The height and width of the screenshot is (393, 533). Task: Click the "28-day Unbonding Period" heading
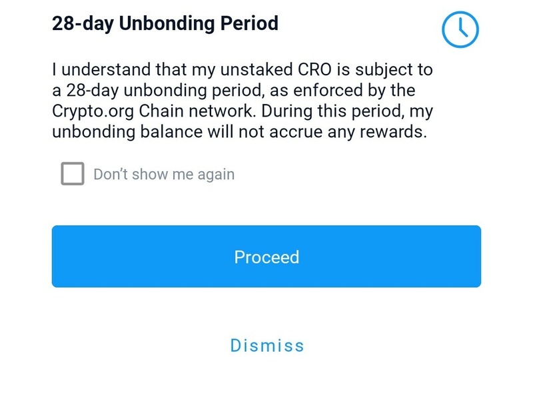click(165, 23)
